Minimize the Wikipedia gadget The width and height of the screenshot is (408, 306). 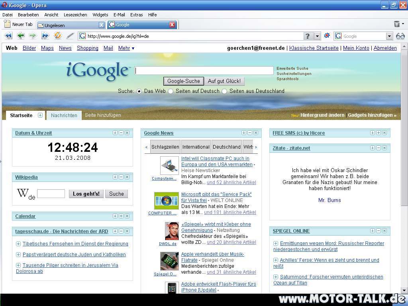(121, 177)
